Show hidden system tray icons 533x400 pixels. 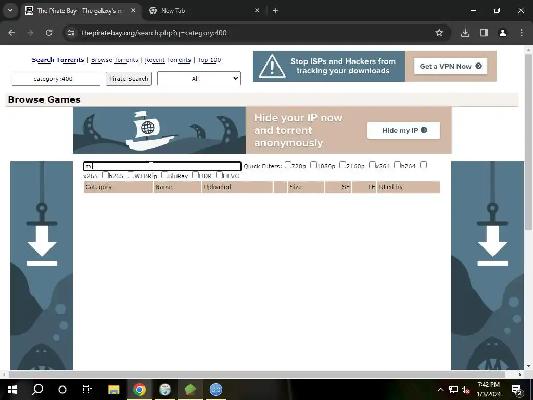tap(440, 390)
